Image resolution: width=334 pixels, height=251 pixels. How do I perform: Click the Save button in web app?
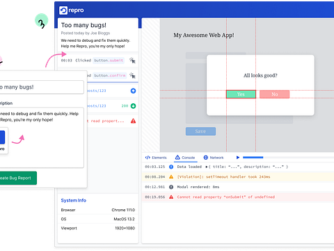[x=200, y=131]
